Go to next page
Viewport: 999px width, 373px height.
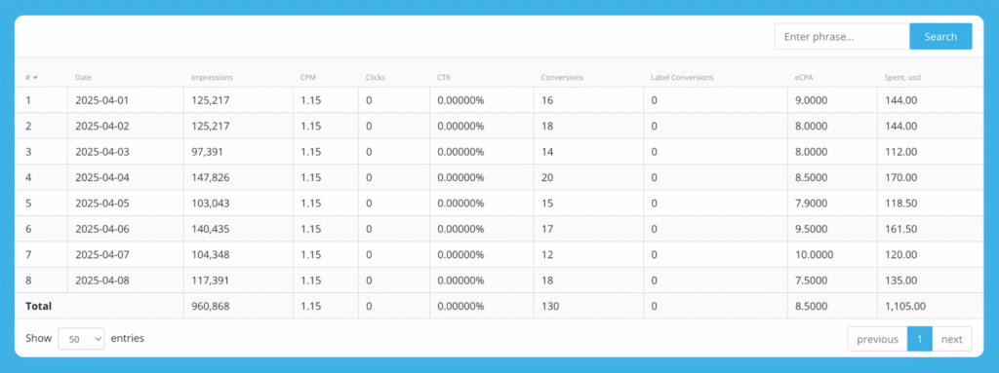[x=952, y=339]
